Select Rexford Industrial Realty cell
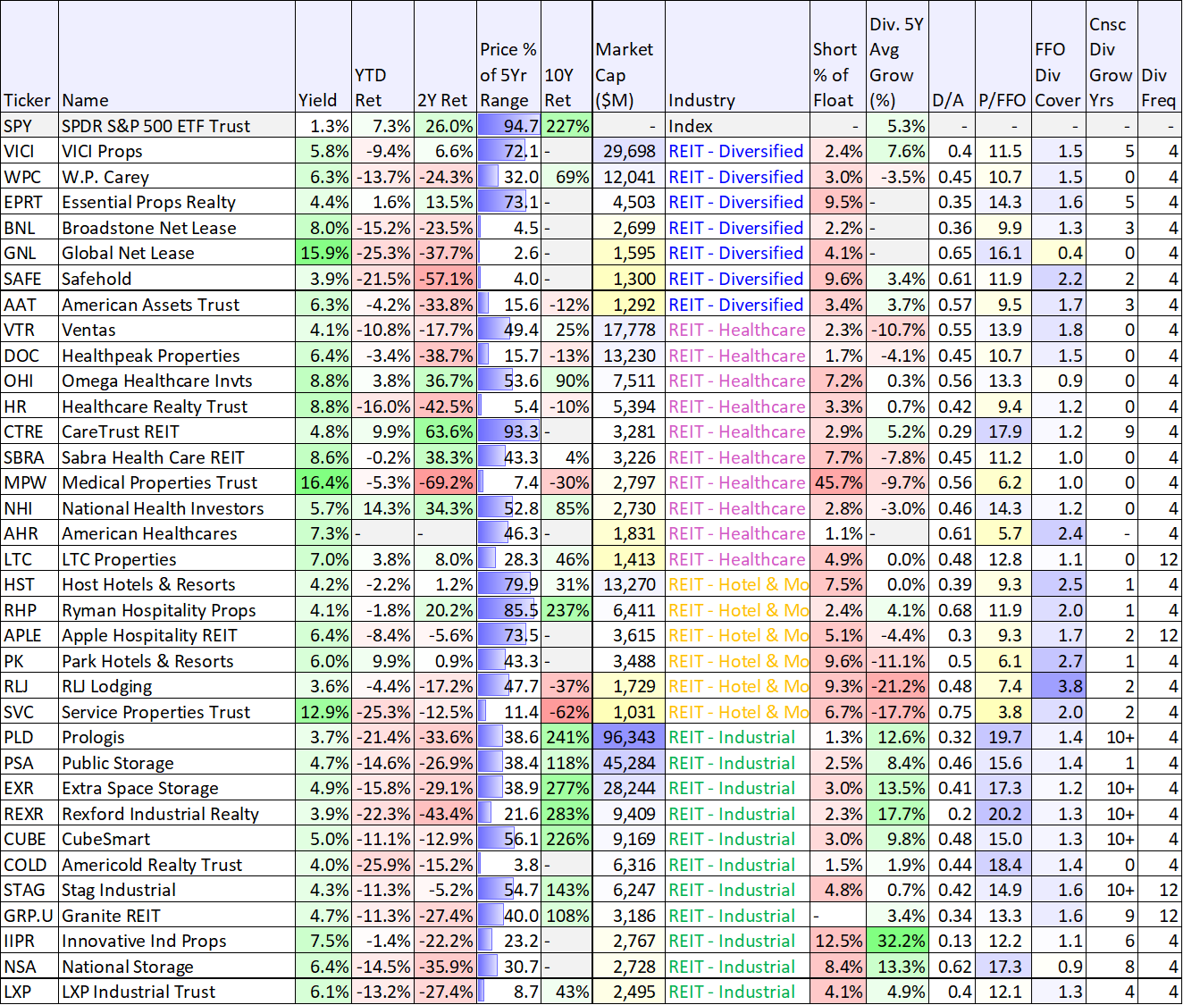This screenshot has width=1183, height=1005. coord(177,814)
